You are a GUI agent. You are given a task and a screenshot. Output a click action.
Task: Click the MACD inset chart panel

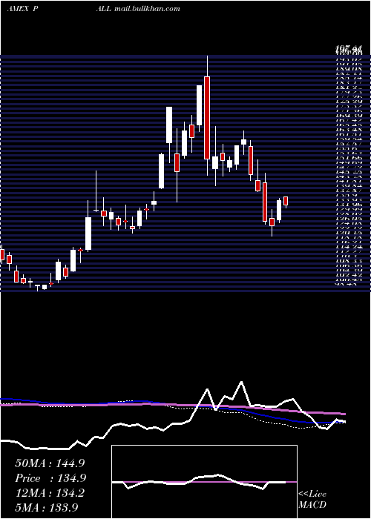click(x=204, y=482)
